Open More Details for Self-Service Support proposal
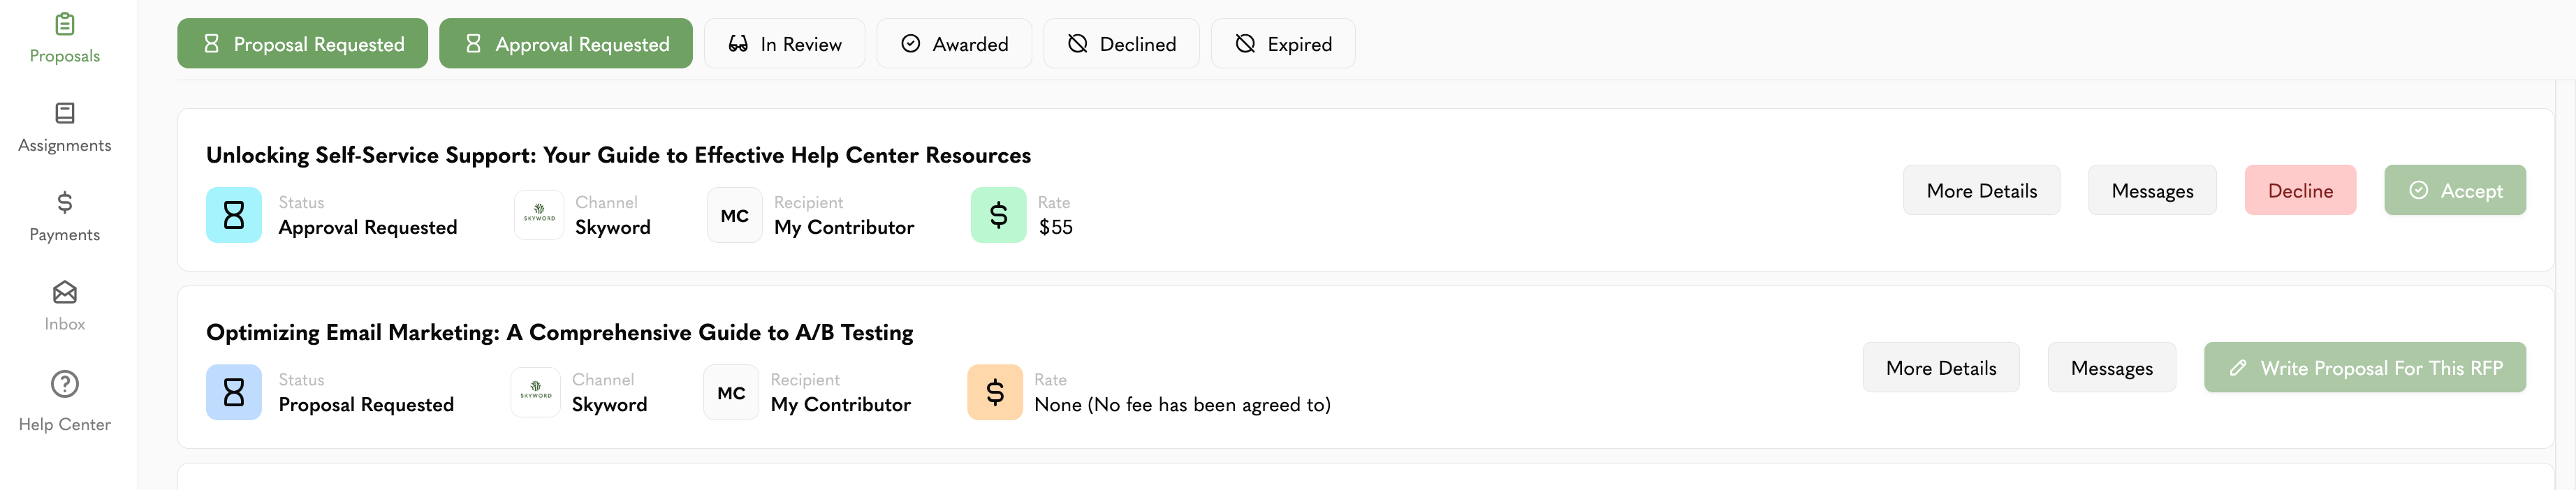The height and width of the screenshot is (490, 2576). [x=1981, y=190]
